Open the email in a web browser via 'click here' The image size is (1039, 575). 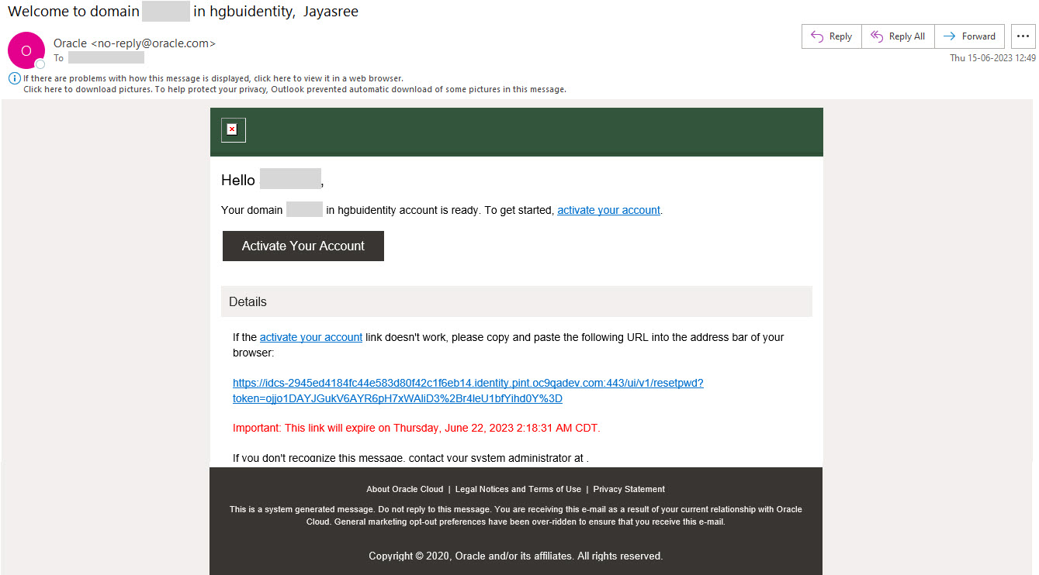click(270, 77)
